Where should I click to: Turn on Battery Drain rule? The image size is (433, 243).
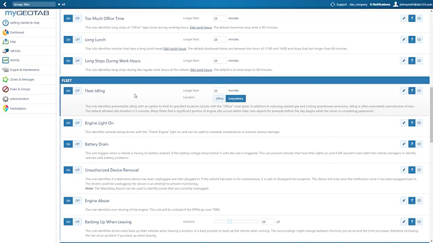click(x=68, y=144)
